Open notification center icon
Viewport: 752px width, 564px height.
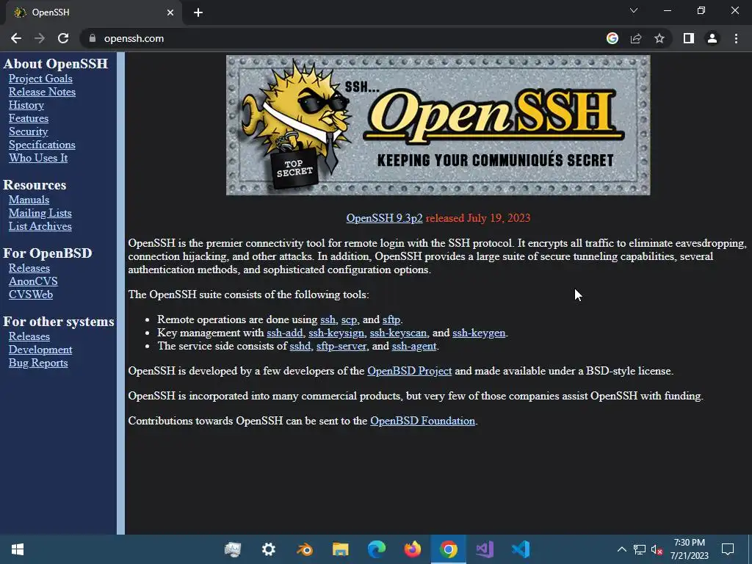click(x=728, y=549)
